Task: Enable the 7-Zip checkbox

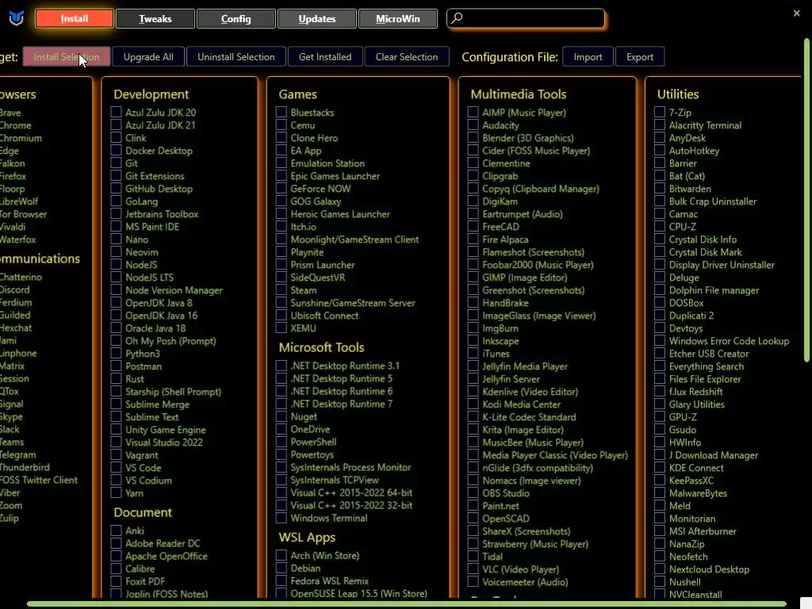Action: tap(659, 113)
